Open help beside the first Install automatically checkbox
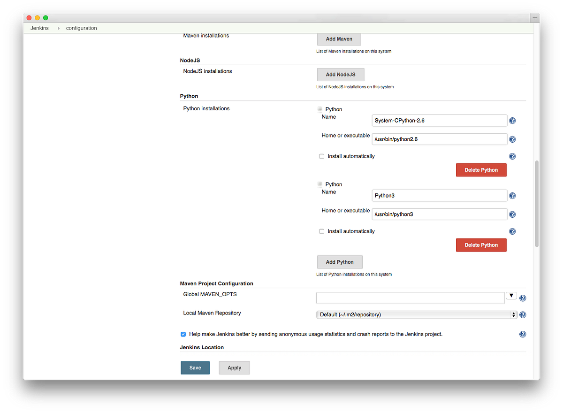 point(512,156)
